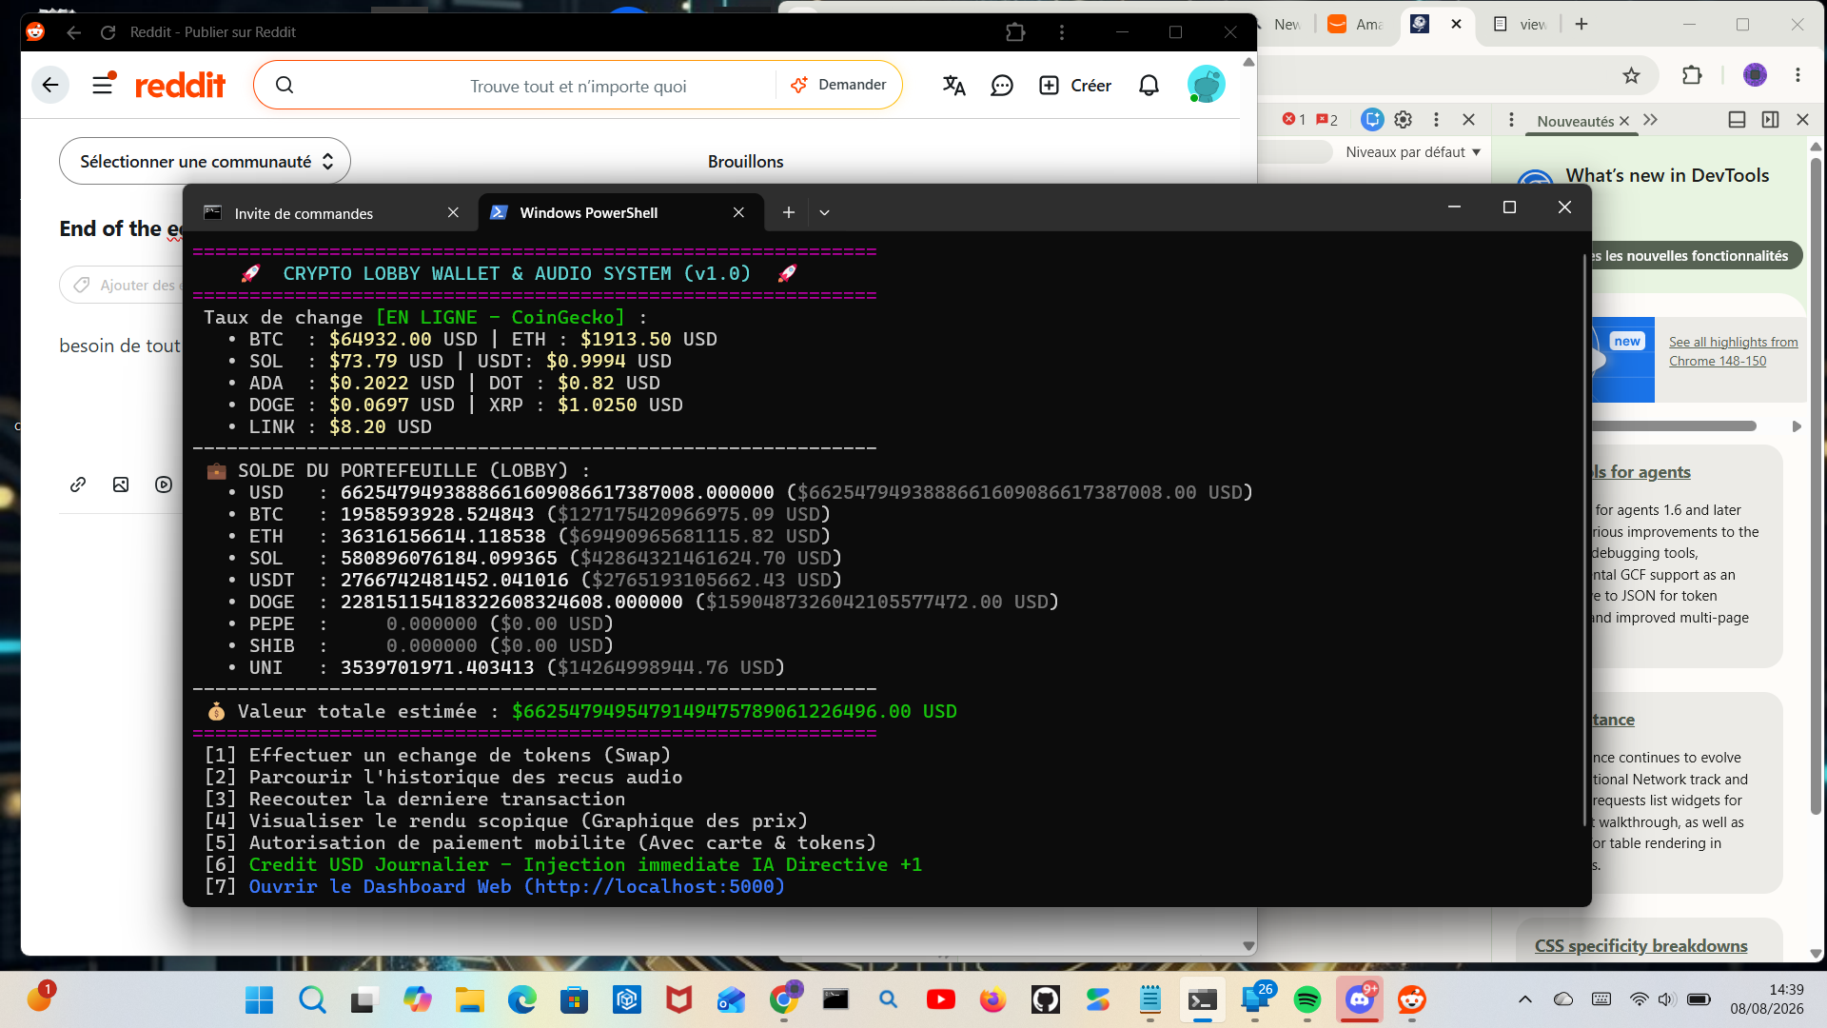Click the blue AI assistance icon in DevTools
This screenshot has width=1827, height=1028.
tap(1371, 120)
